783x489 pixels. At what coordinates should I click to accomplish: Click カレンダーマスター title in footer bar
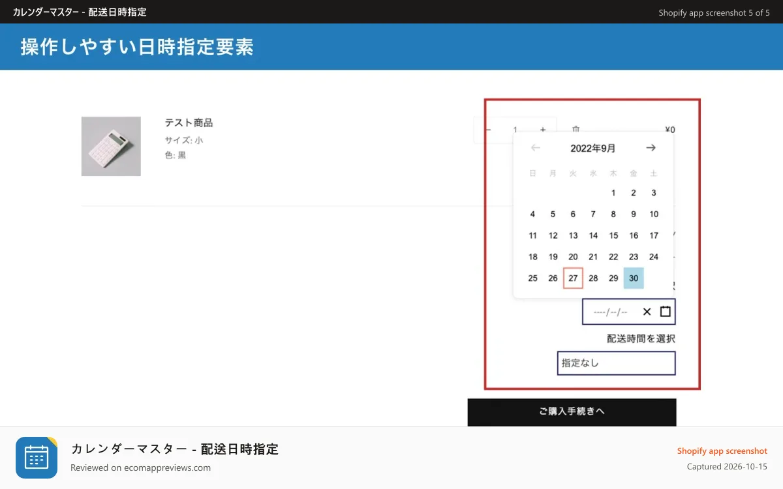click(x=174, y=449)
